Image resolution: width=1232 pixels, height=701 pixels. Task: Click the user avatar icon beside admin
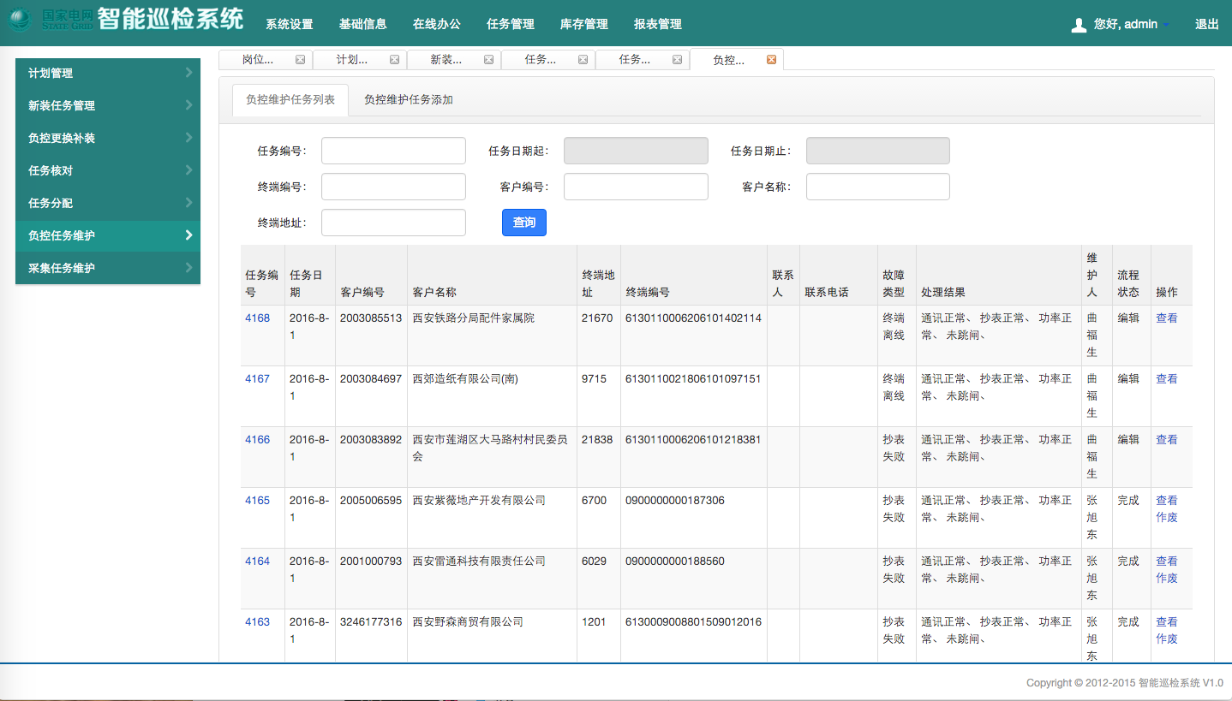(x=1079, y=25)
